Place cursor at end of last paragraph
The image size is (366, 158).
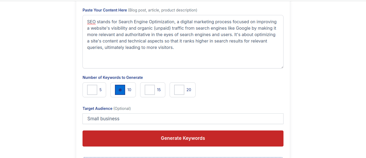[x=173, y=47]
